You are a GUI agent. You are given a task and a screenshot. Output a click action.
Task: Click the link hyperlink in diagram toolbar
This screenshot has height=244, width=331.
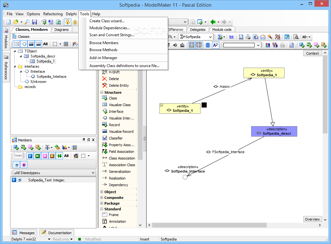[231, 37]
